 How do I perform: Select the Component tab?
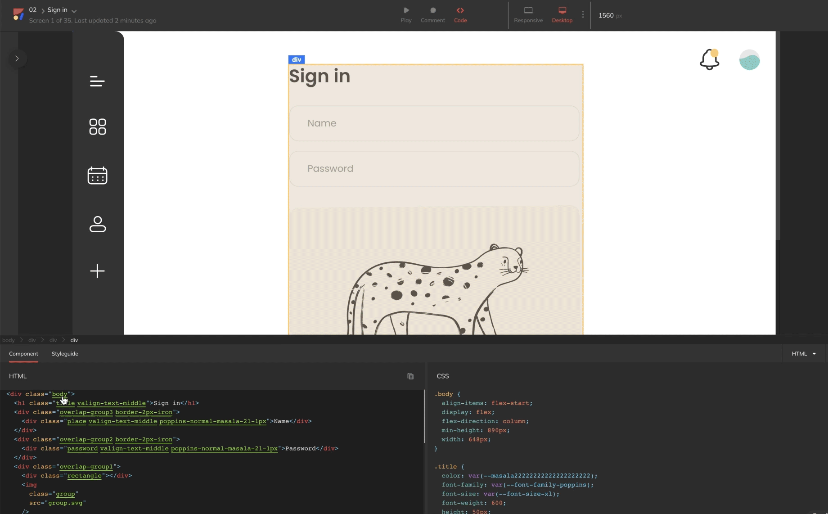23,354
